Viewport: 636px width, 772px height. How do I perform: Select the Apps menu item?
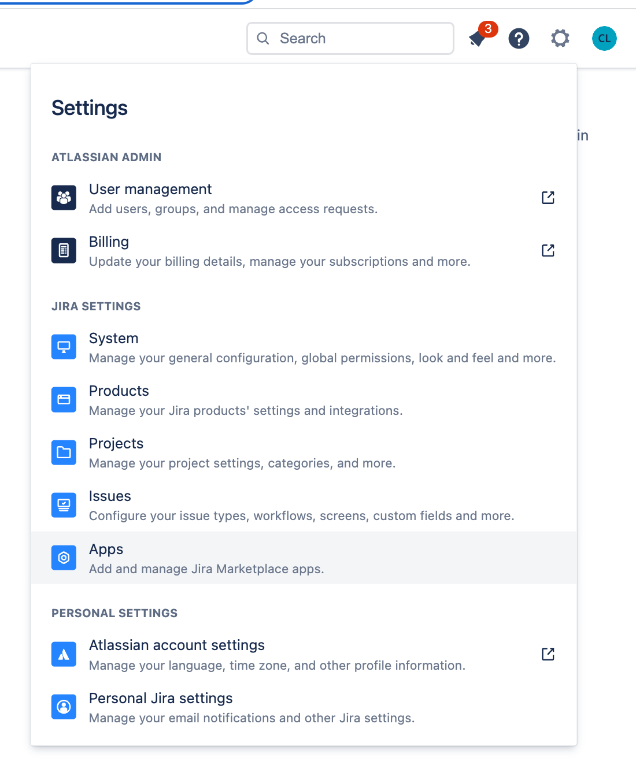point(206,558)
